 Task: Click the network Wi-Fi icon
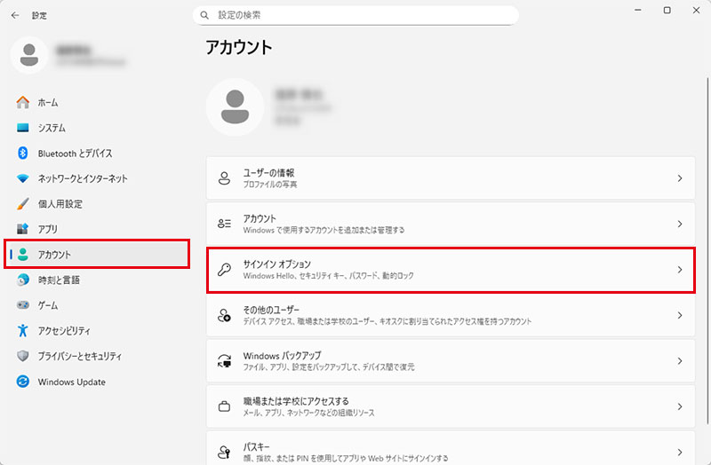pyautogui.click(x=23, y=178)
